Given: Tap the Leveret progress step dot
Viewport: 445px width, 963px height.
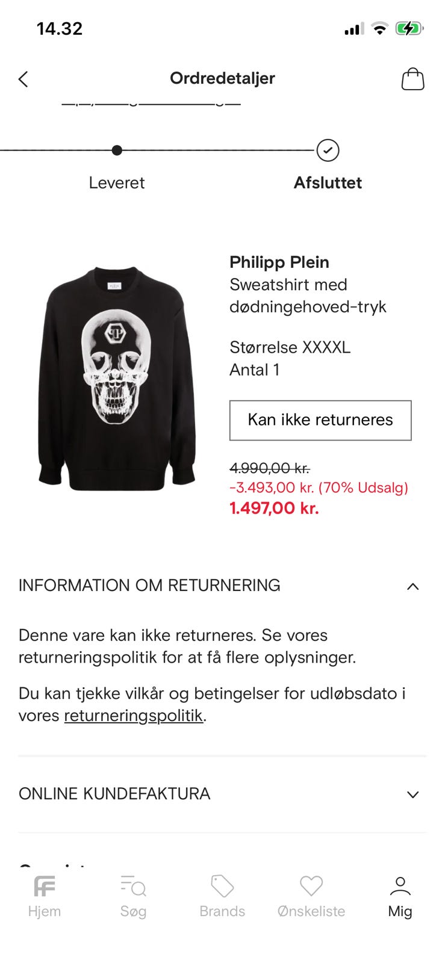Looking at the screenshot, I should pyautogui.click(x=117, y=150).
